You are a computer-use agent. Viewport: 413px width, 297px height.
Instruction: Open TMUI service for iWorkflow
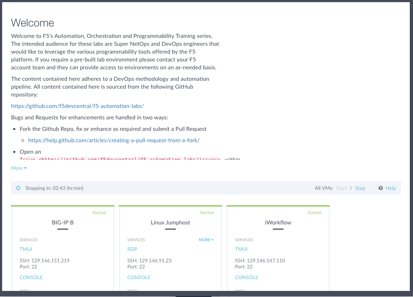pos(241,249)
